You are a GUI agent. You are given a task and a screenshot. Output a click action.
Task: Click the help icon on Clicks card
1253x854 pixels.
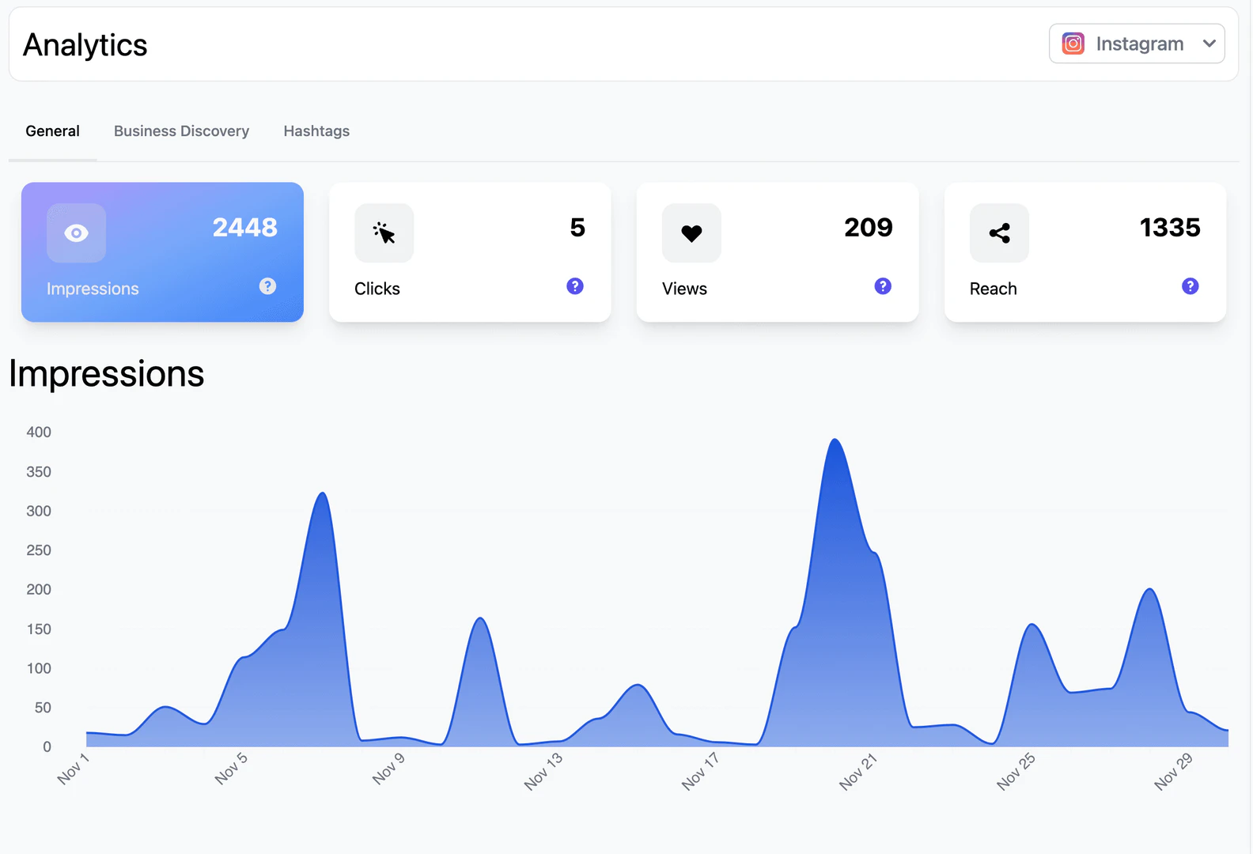[575, 286]
